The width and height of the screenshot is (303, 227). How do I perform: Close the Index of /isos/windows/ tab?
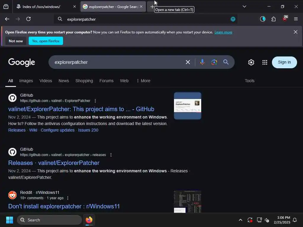(74, 7)
